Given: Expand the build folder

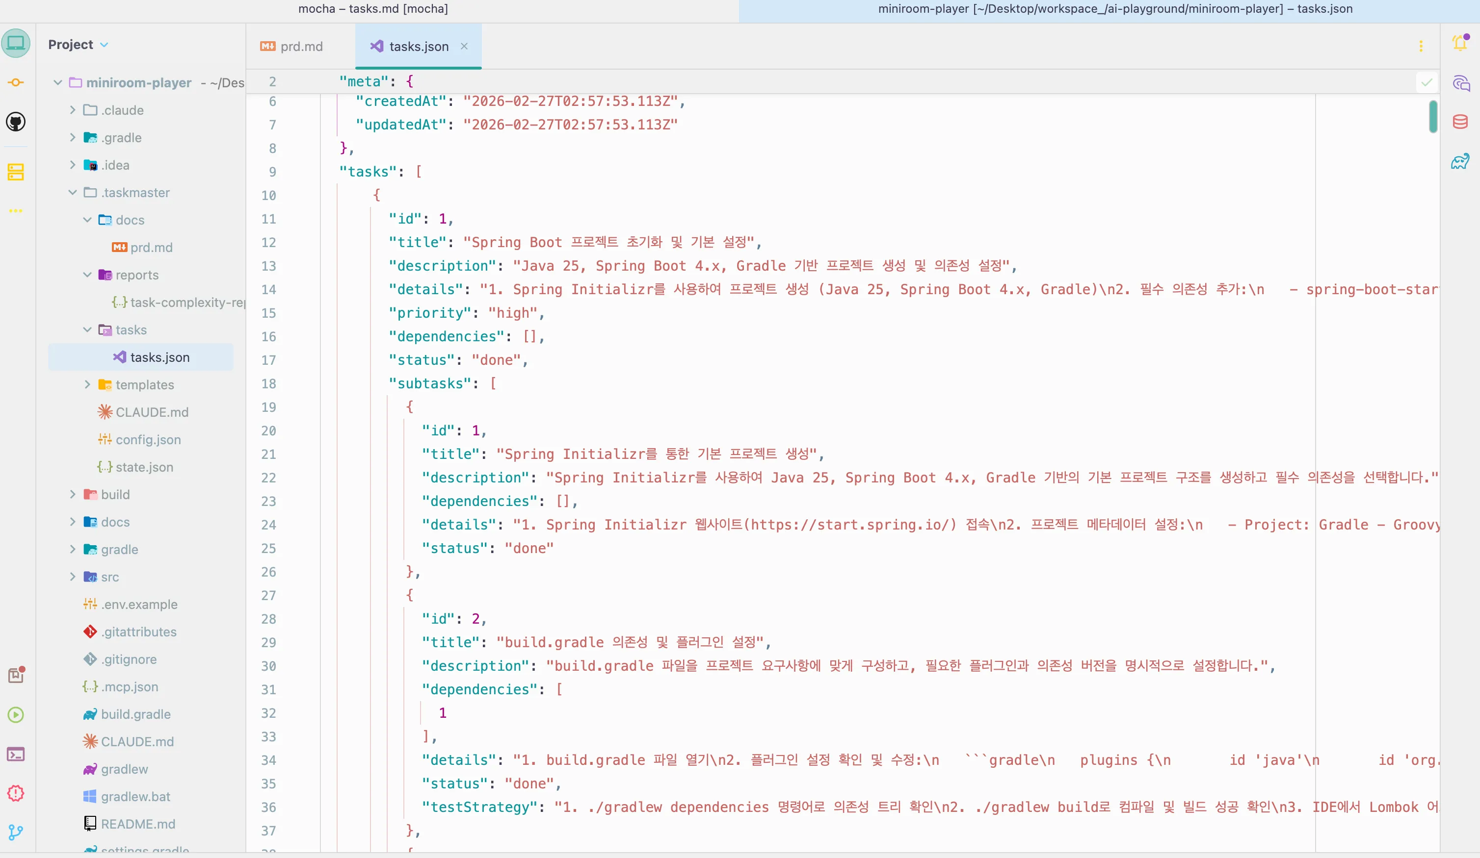Looking at the screenshot, I should (x=72, y=494).
